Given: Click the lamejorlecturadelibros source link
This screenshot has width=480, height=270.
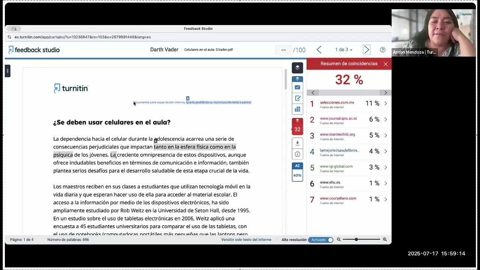Looking at the screenshot, I should click(339, 150).
